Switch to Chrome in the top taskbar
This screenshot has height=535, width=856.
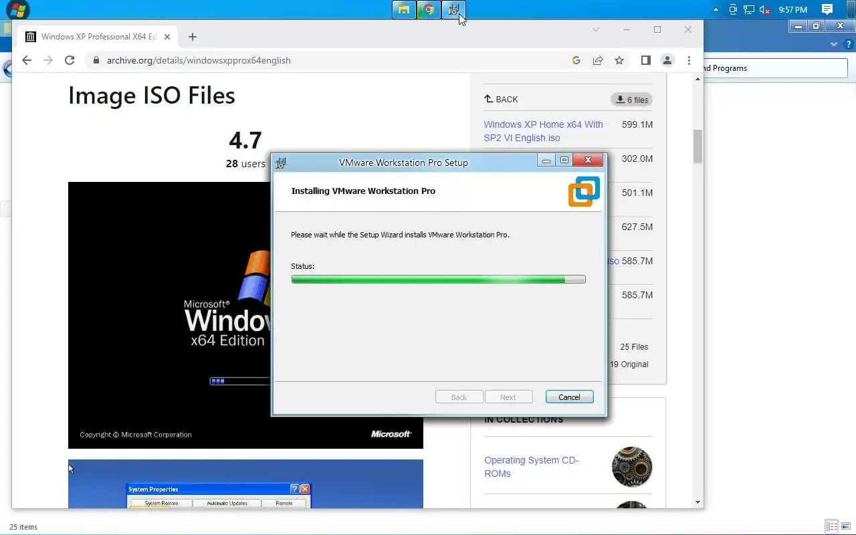[429, 9]
